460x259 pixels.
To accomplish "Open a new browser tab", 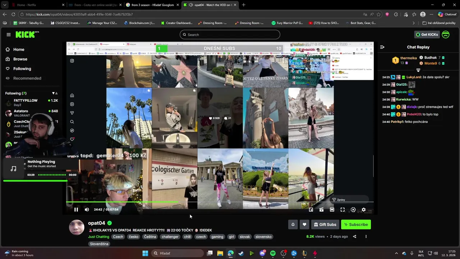I will [x=244, y=5].
